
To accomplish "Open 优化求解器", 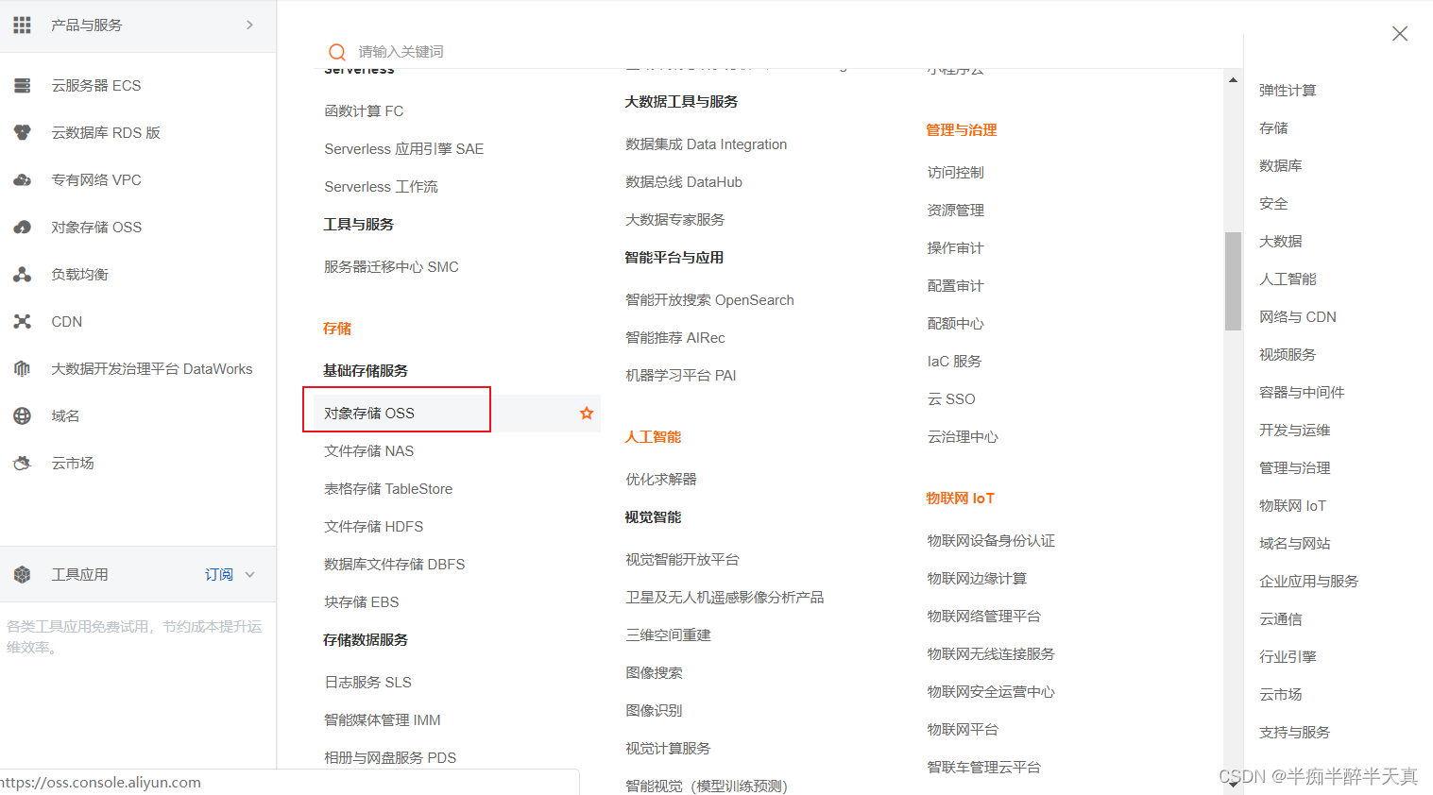I will click(x=661, y=479).
